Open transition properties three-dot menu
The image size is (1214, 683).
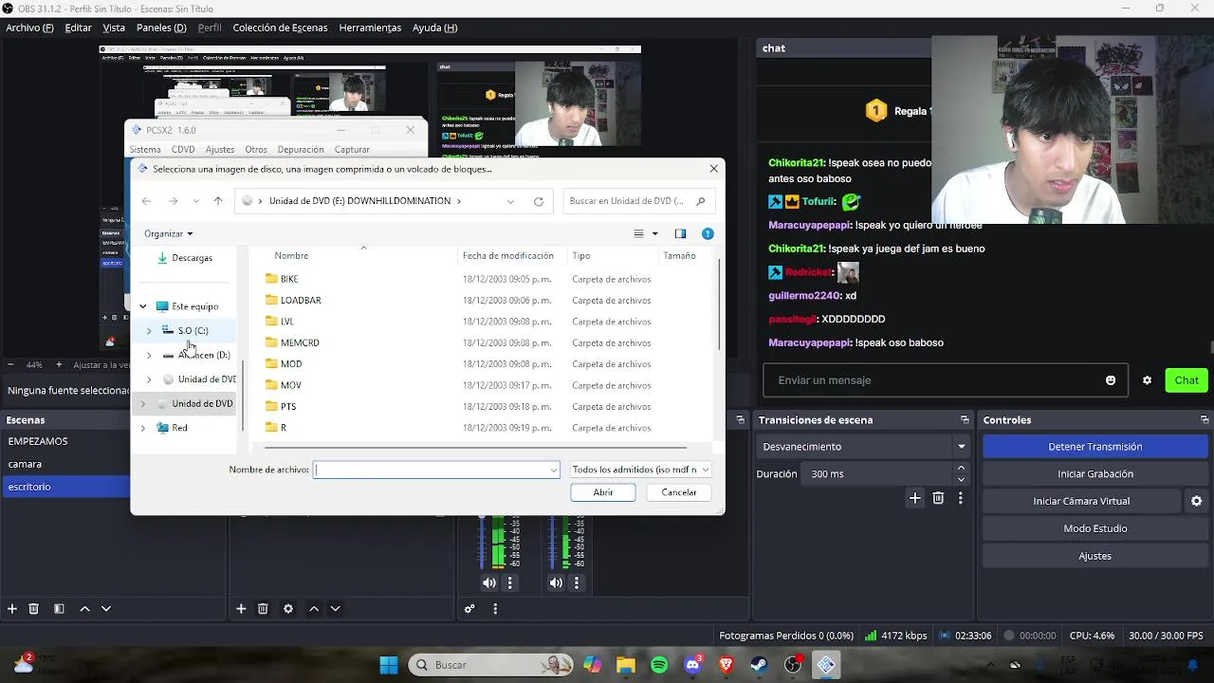point(961,498)
